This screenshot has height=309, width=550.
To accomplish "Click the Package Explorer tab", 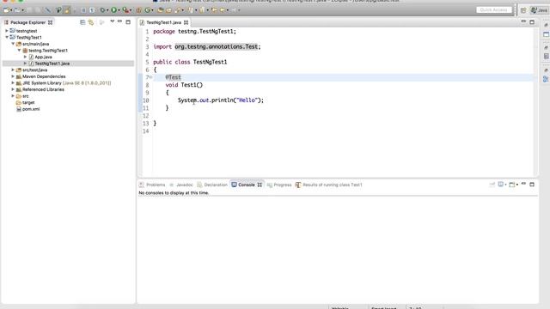I will click(28, 22).
